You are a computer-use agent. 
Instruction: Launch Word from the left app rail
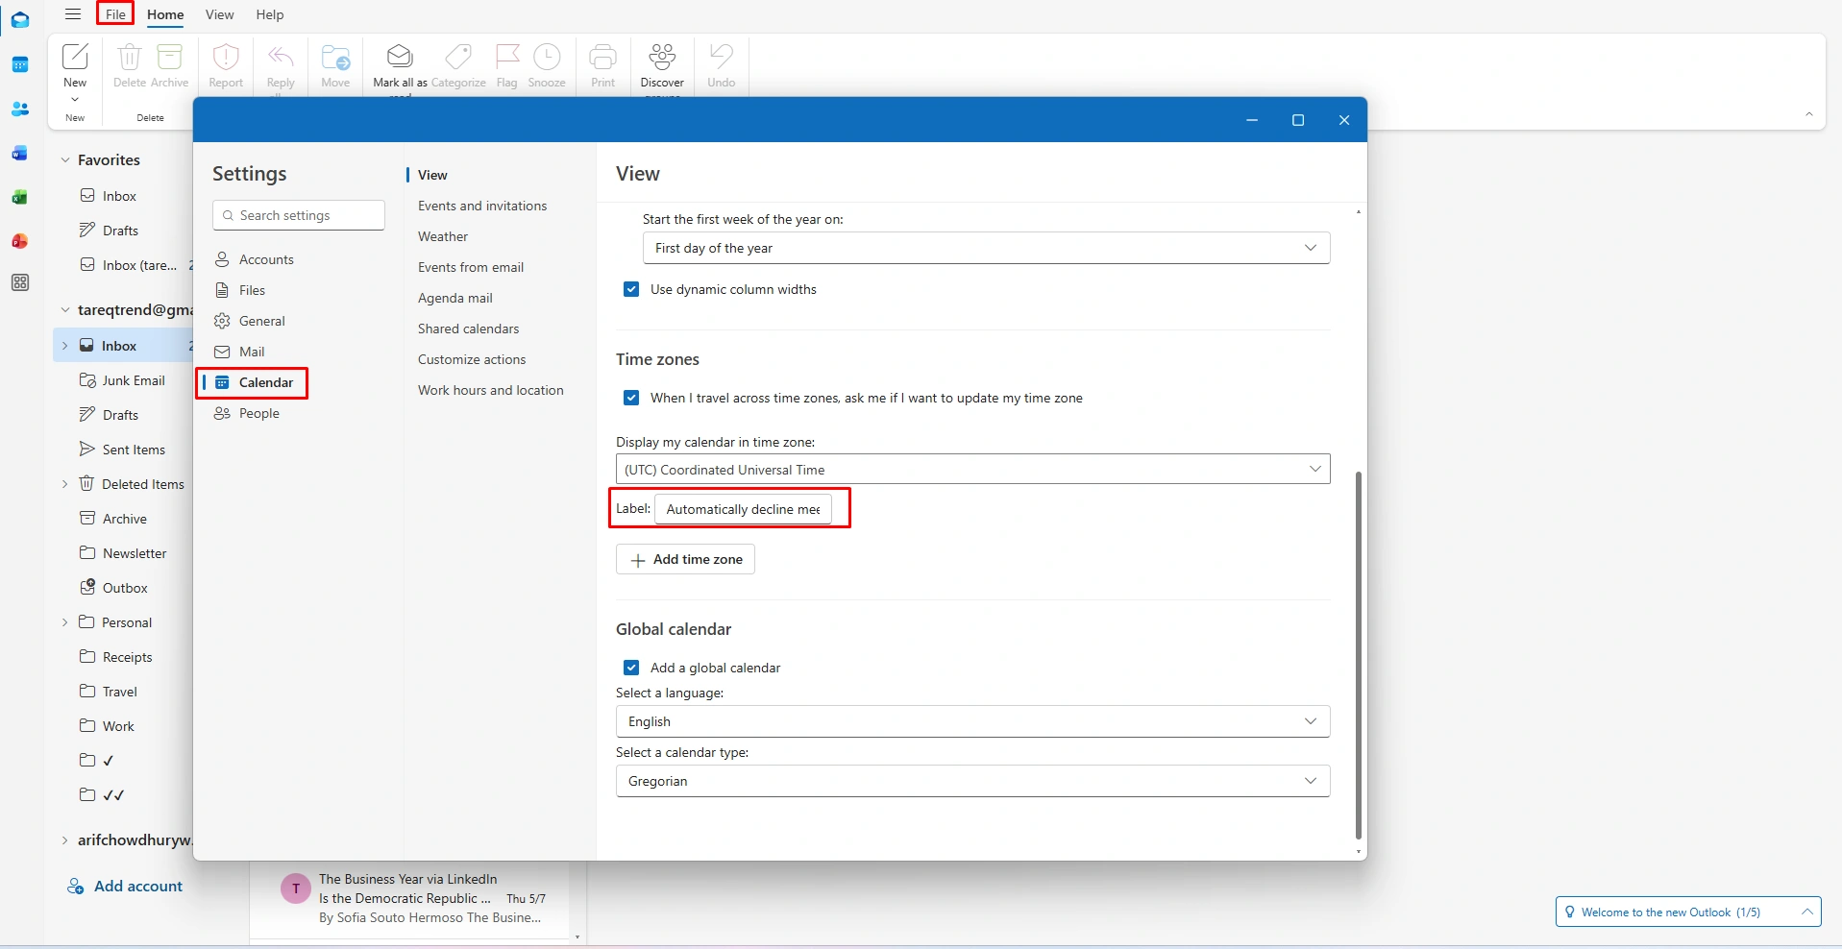click(x=20, y=153)
